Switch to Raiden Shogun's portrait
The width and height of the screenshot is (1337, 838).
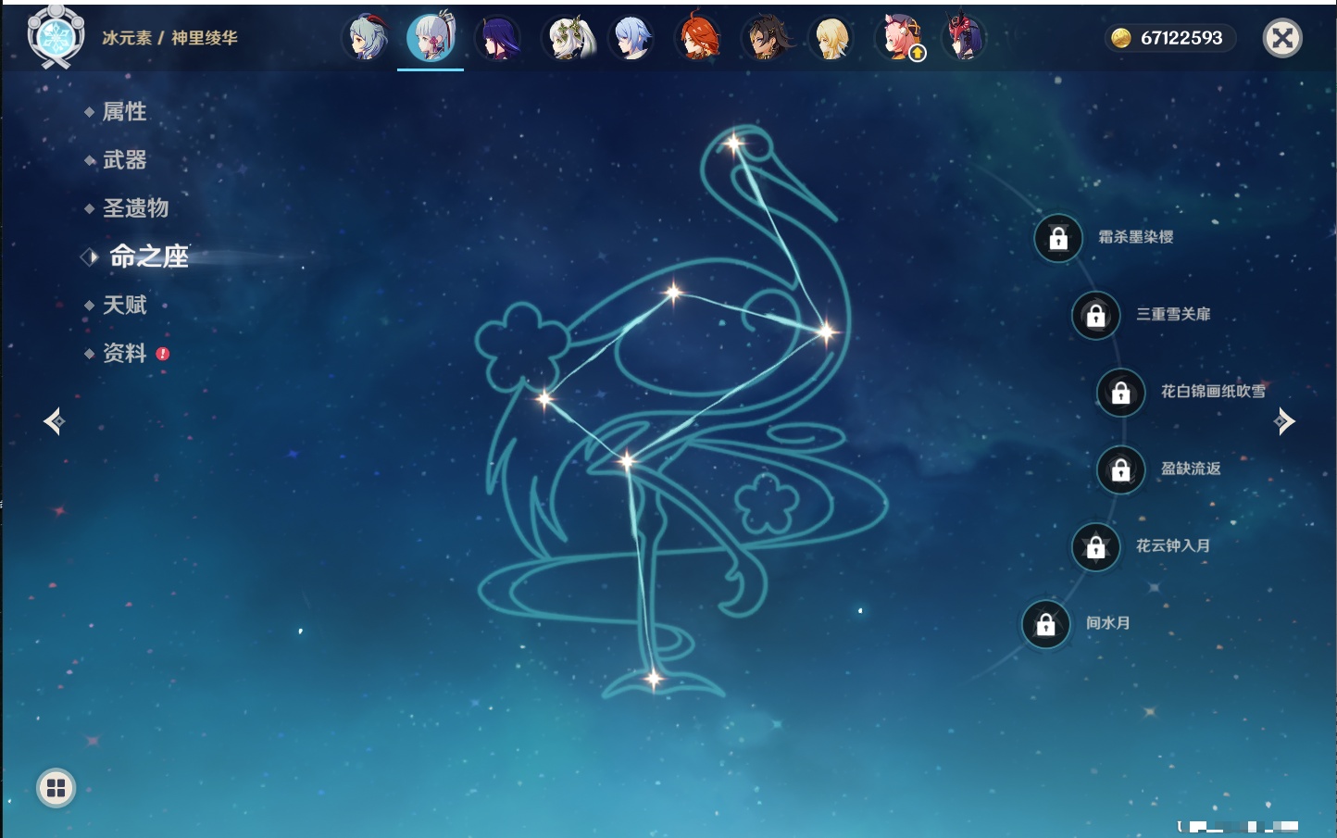[x=498, y=38]
